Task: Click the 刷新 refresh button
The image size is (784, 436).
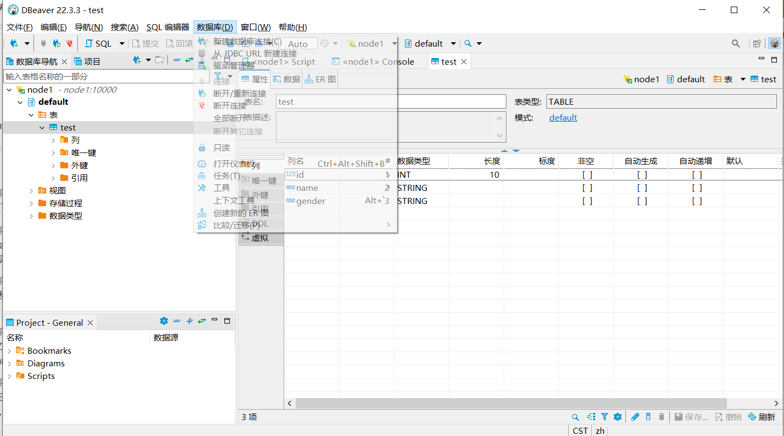Action: point(762,417)
